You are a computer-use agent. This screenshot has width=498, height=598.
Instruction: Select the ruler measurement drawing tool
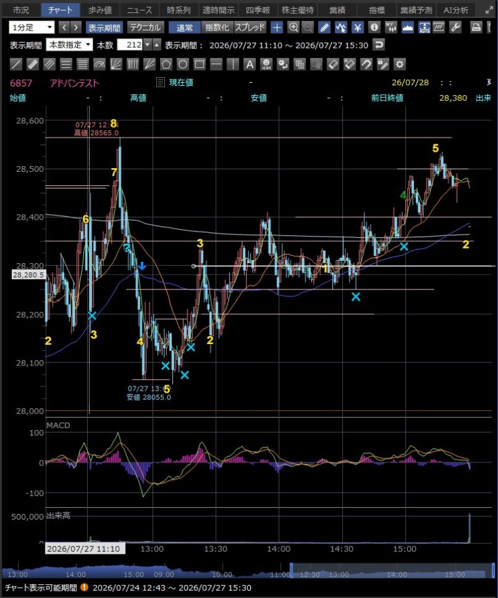[x=33, y=64]
